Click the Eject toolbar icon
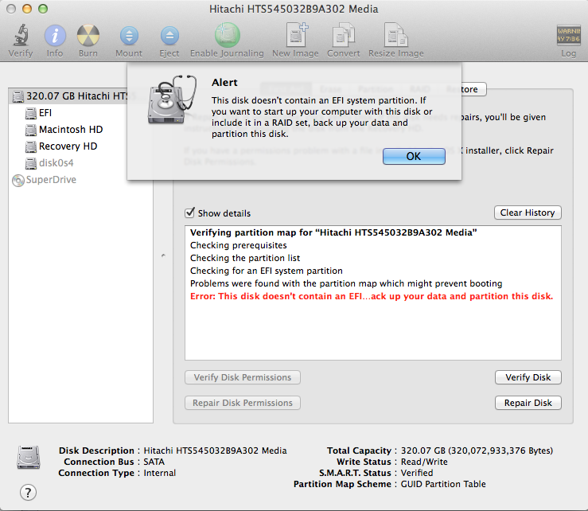The height and width of the screenshot is (511, 588). (x=169, y=36)
